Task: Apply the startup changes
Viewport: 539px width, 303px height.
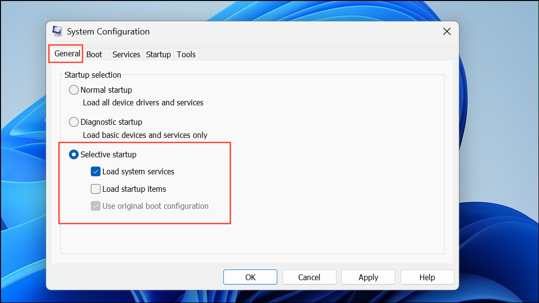Action: 368,277
